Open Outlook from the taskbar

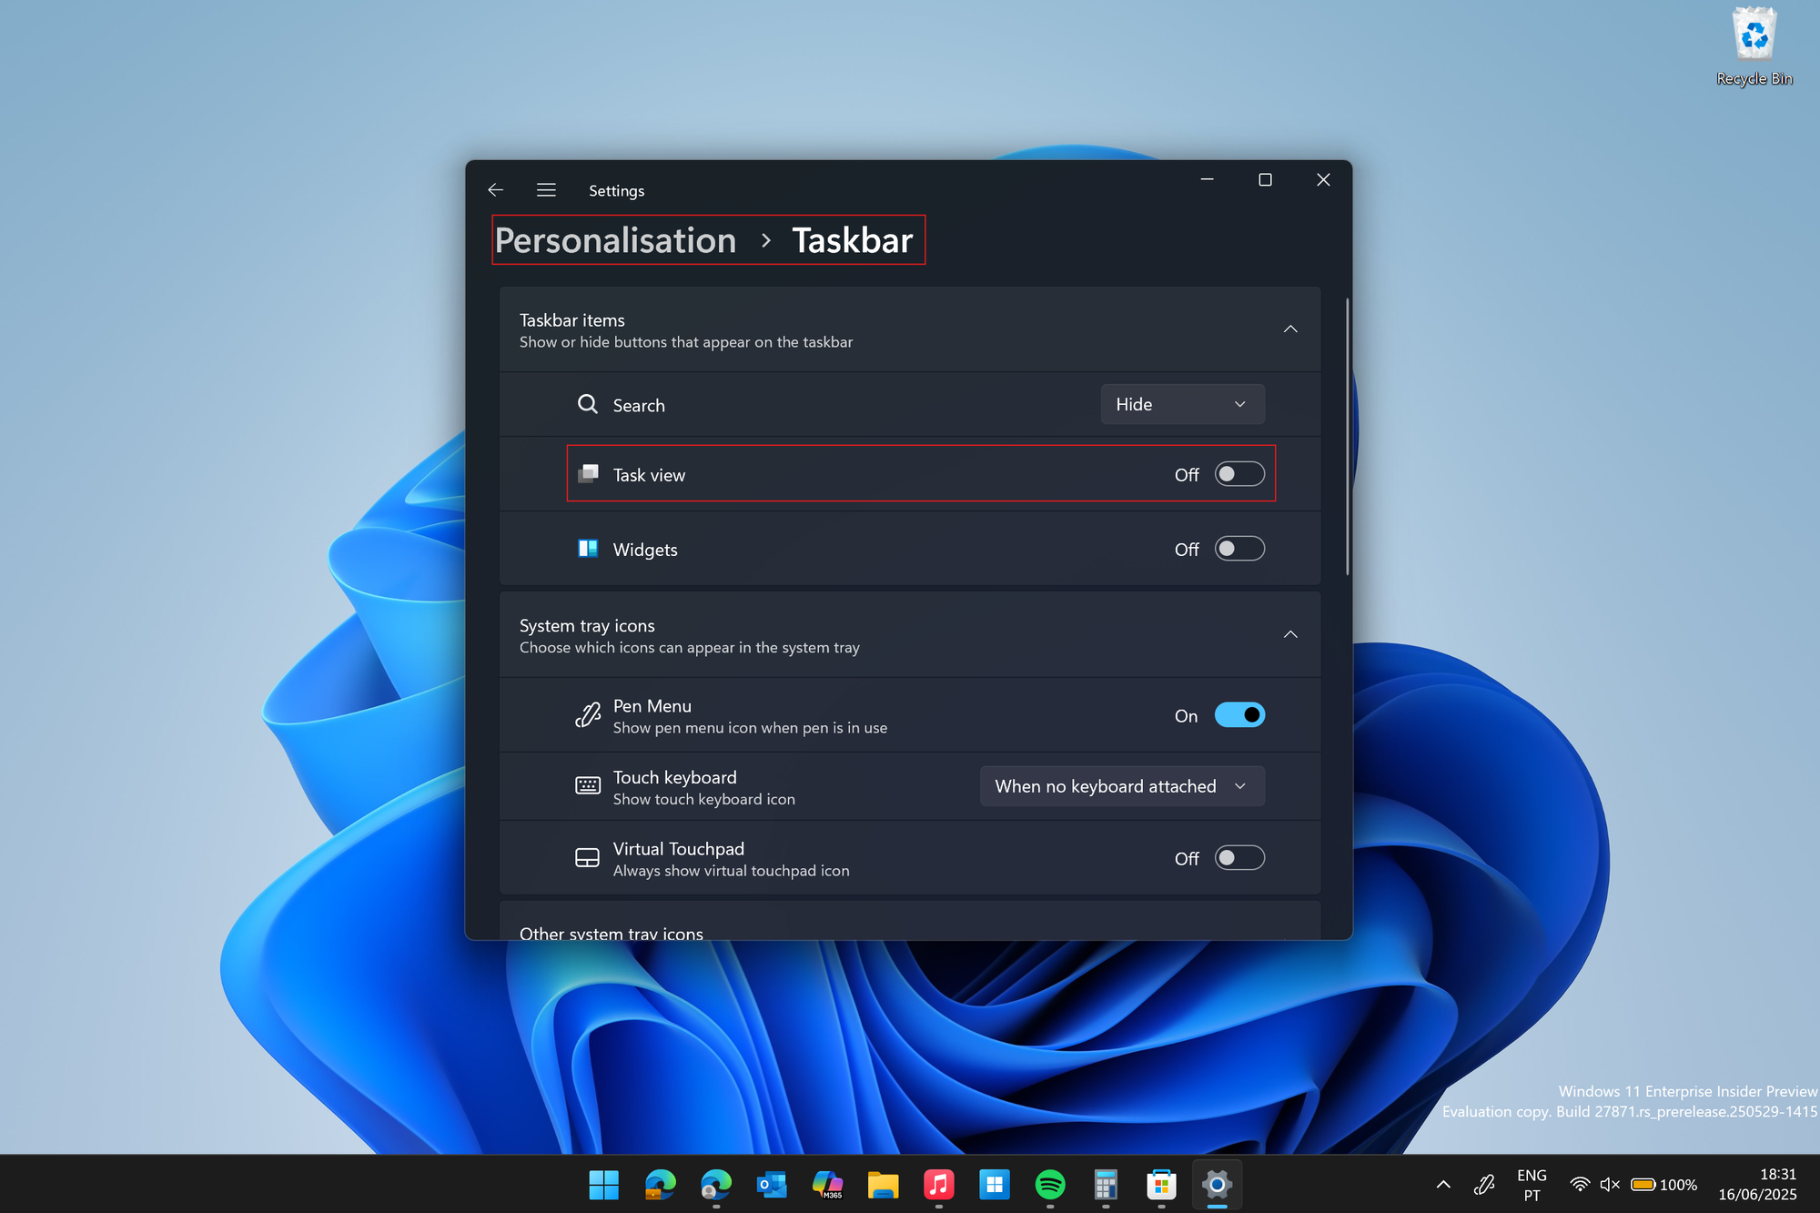(x=772, y=1185)
